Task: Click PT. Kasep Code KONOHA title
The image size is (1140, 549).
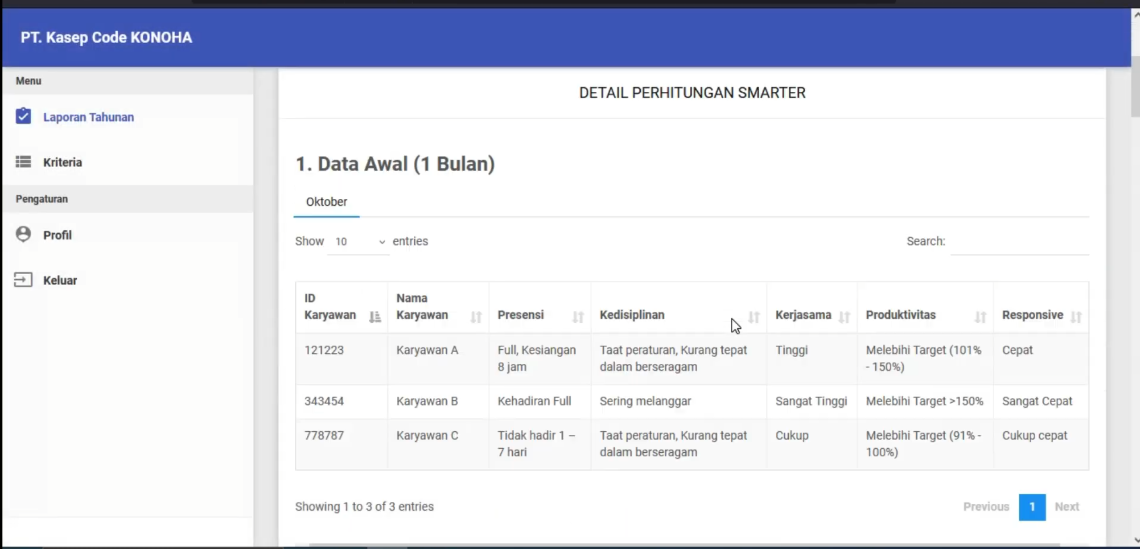Action: (x=106, y=37)
